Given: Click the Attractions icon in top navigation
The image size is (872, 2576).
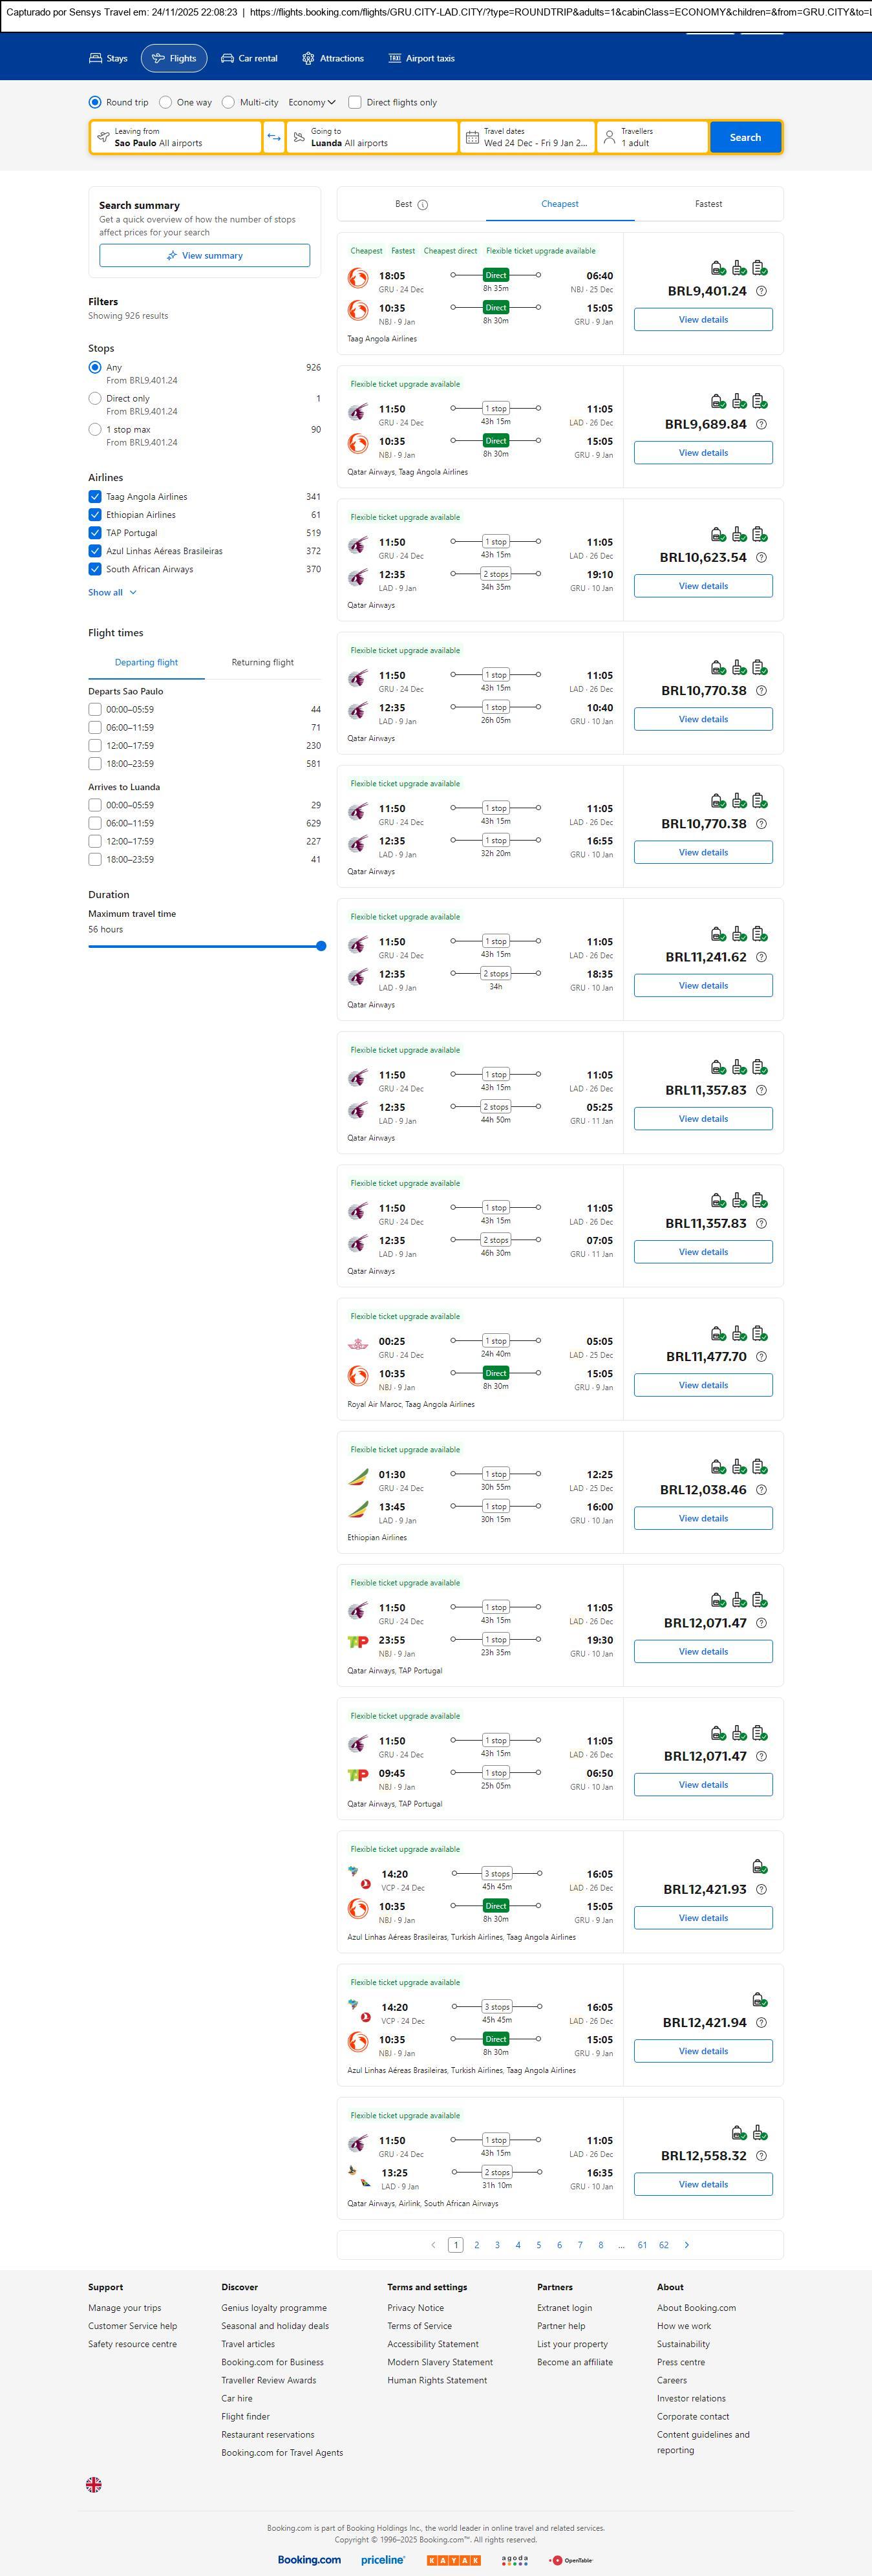Looking at the screenshot, I should 308,58.
